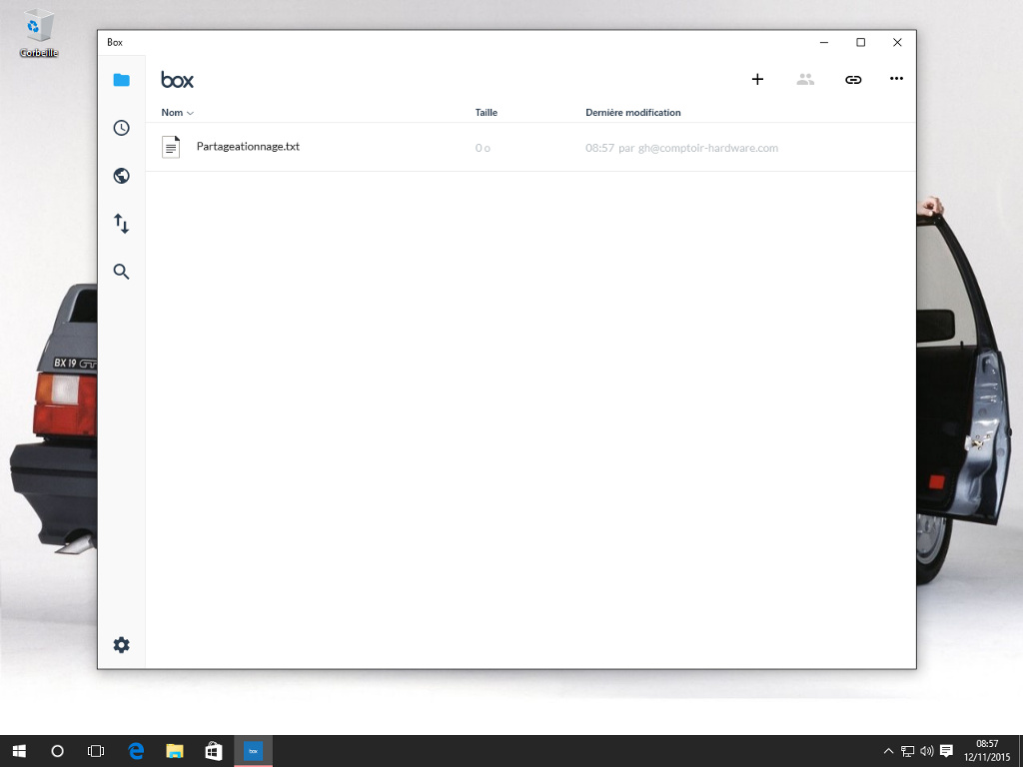Open the Windows Start menu

tap(19, 751)
